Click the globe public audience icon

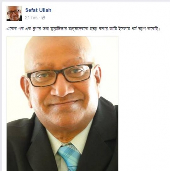43,17
